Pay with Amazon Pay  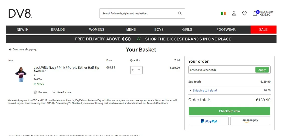tap(250, 121)
